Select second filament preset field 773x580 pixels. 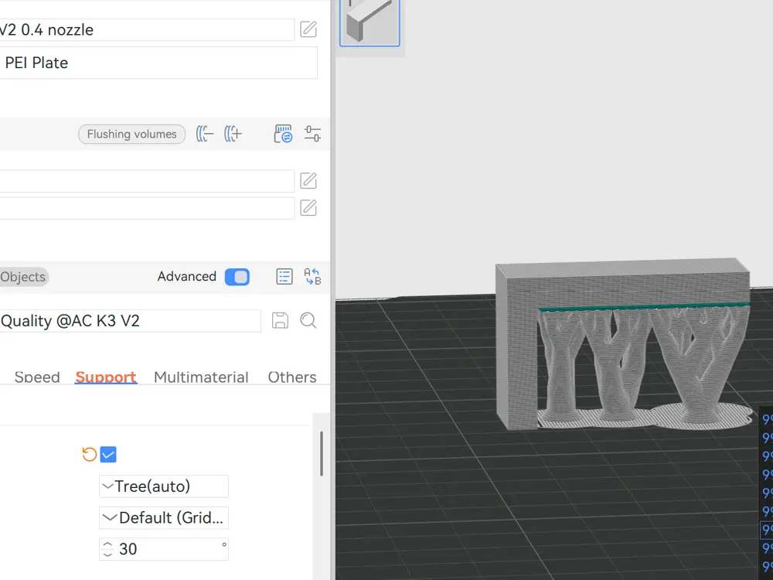pos(147,208)
